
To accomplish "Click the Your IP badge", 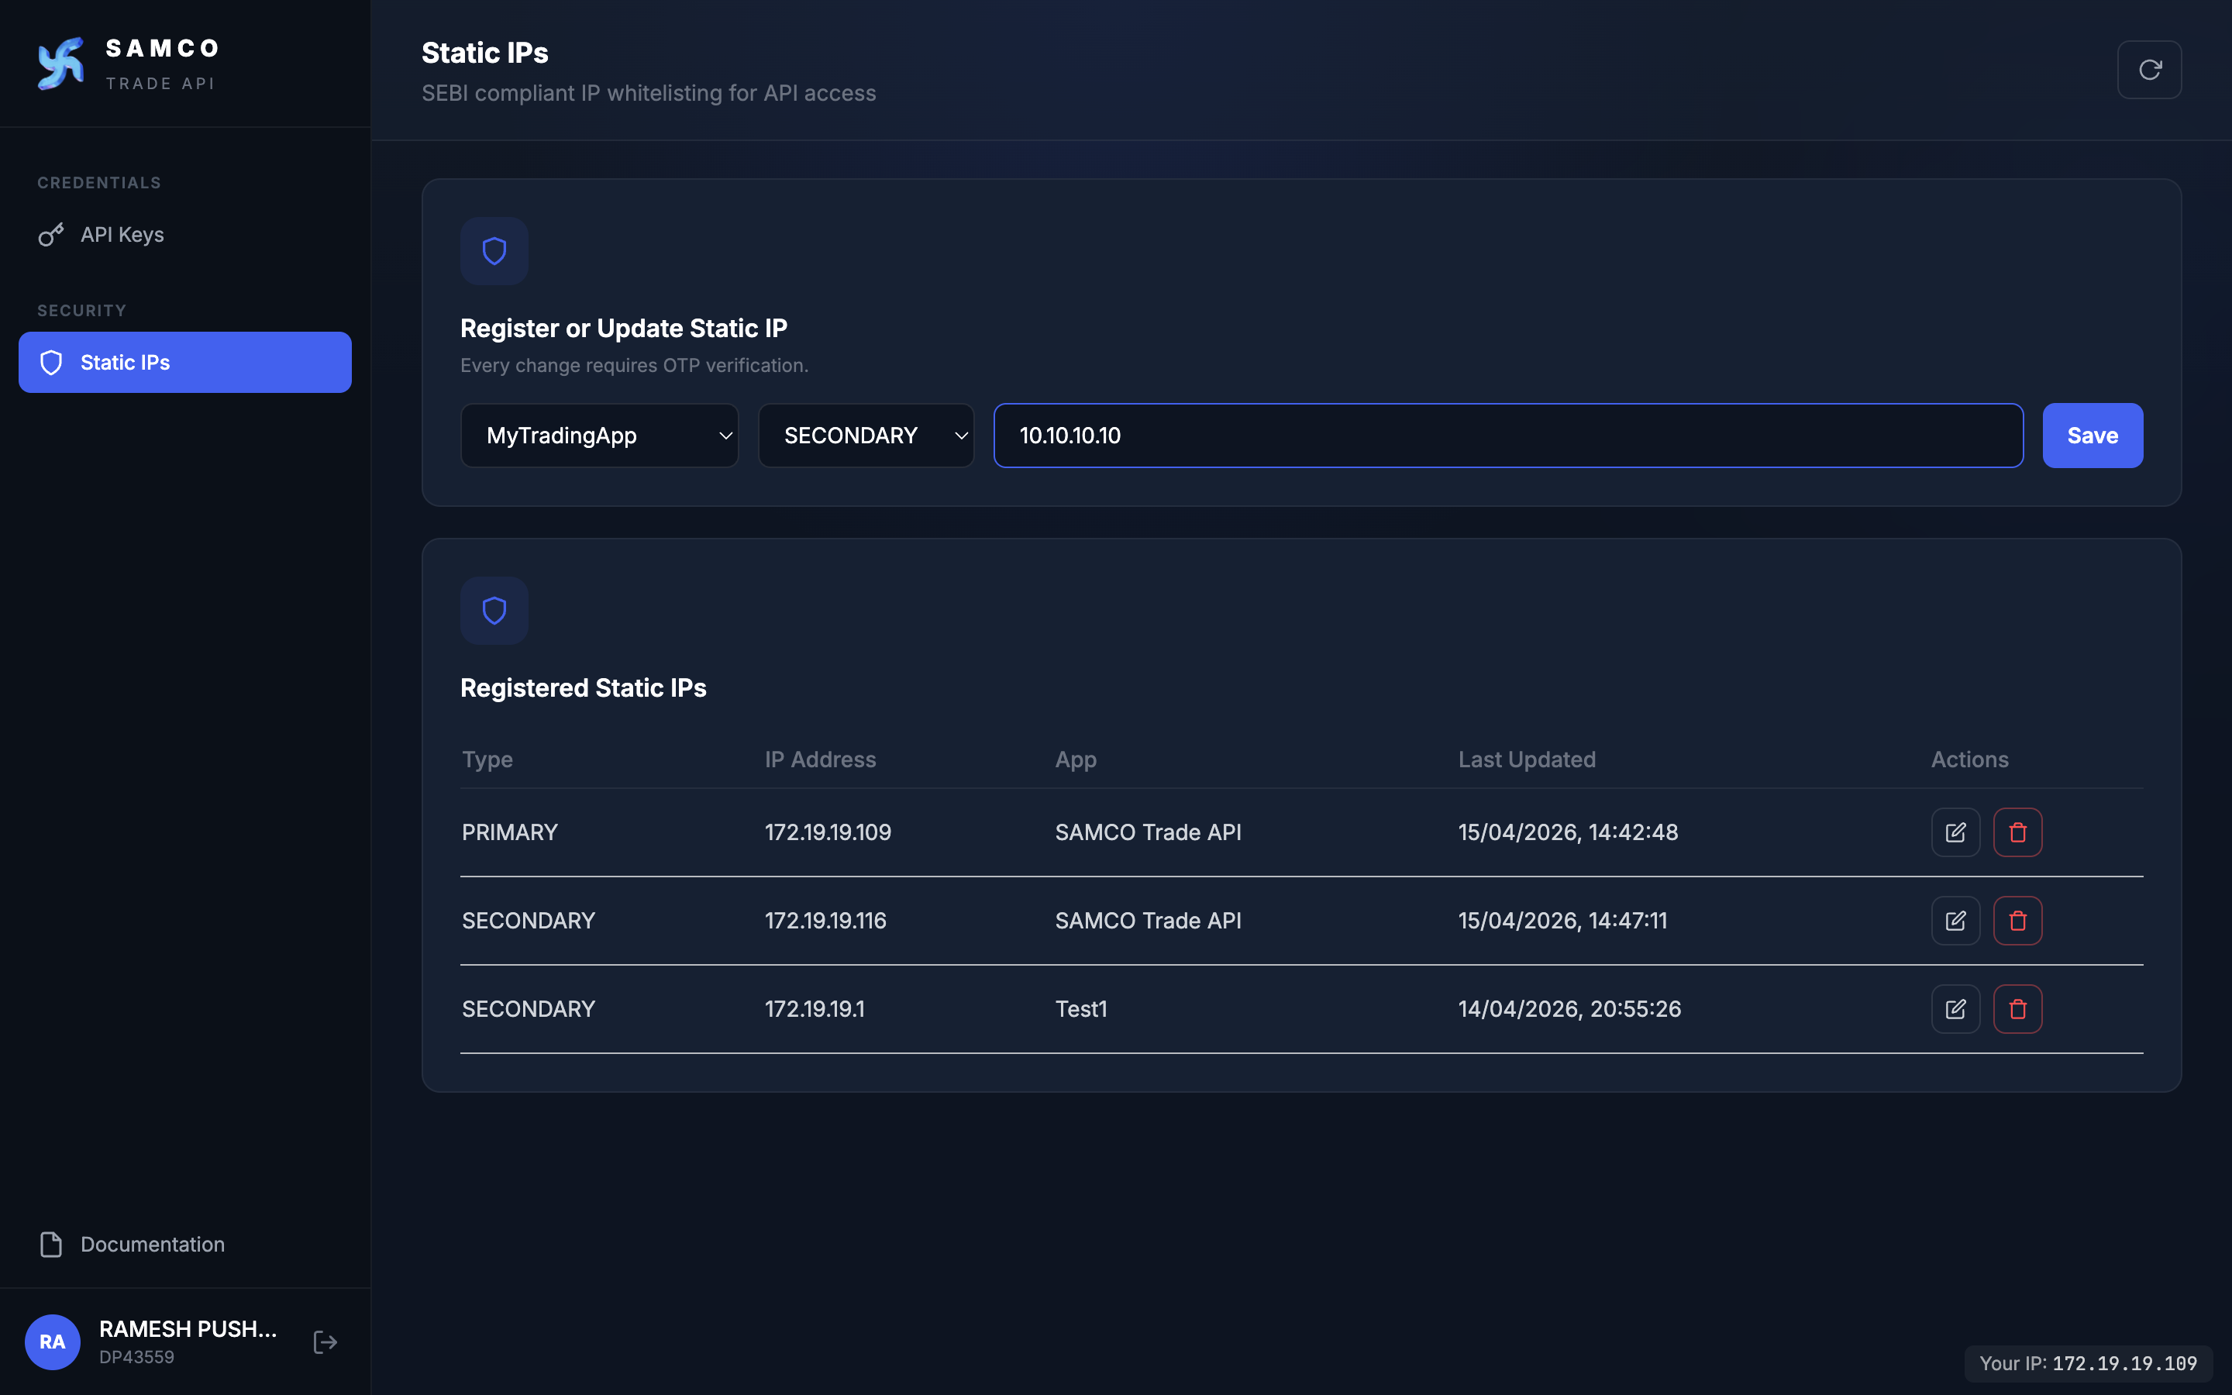I will (2088, 1364).
